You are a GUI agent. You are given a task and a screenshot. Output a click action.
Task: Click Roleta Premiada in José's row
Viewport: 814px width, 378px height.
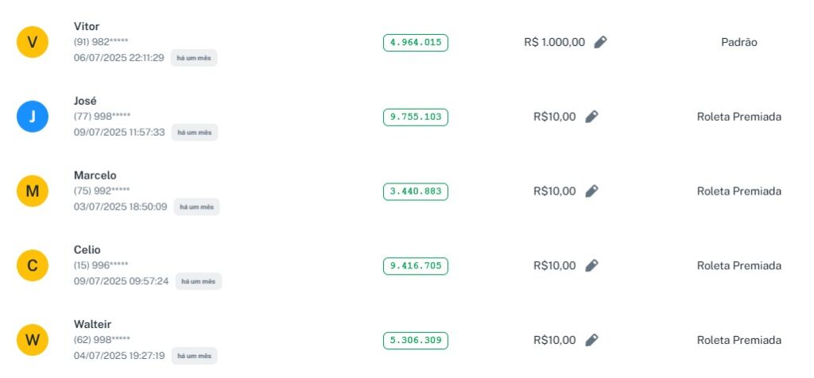(738, 117)
